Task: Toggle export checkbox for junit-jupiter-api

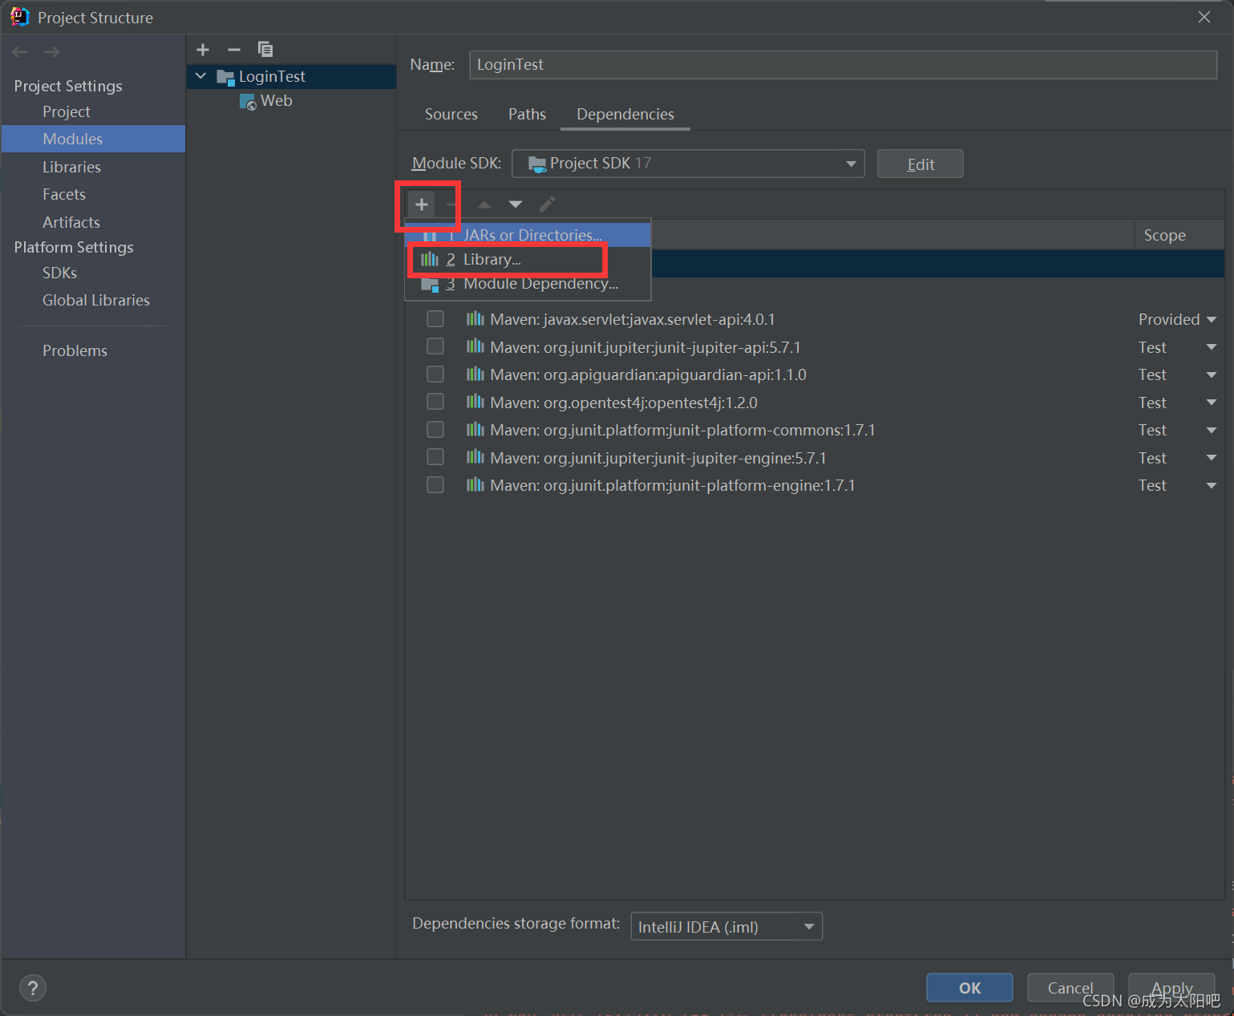Action: click(x=435, y=346)
